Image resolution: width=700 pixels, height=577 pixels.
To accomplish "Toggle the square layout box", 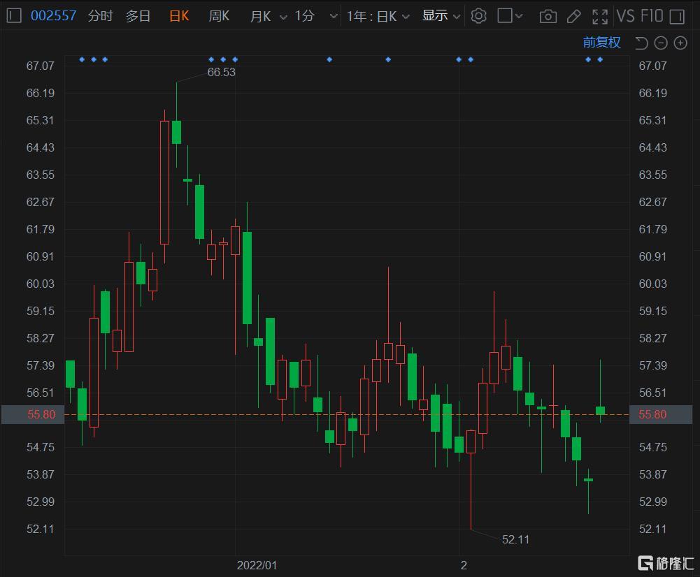I will tap(505, 16).
